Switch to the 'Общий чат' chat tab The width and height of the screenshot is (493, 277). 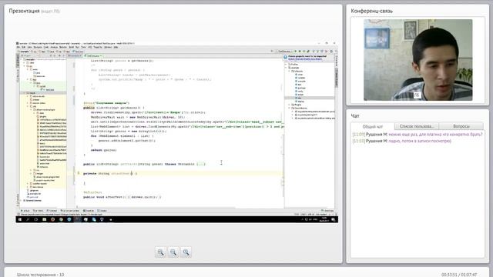pyautogui.click(x=373, y=126)
